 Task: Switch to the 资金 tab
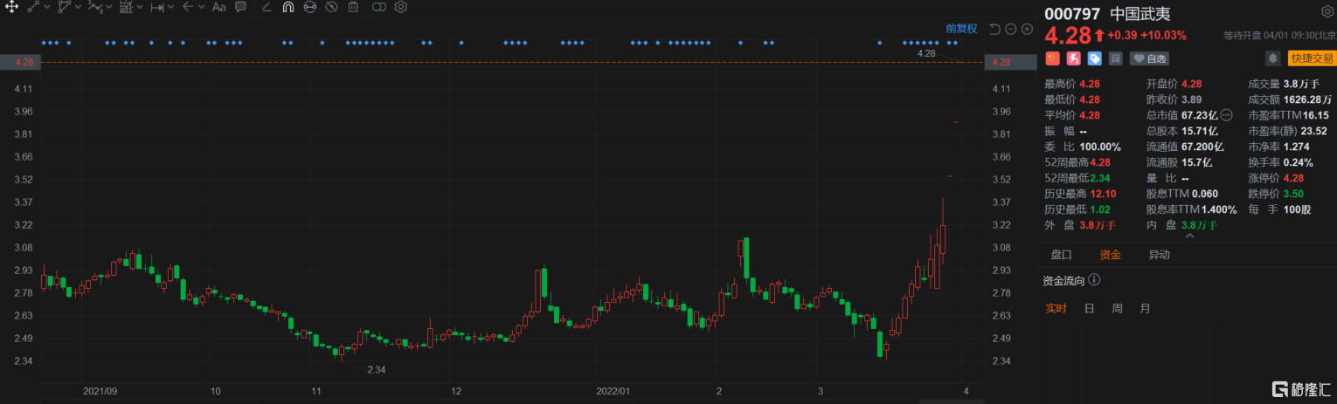[x=1110, y=255]
